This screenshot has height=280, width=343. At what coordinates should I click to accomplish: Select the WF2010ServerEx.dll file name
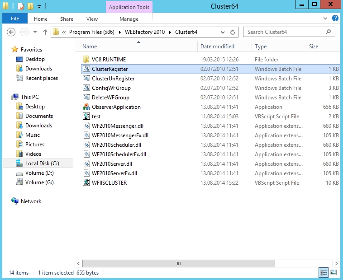click(x=114, y=173)
